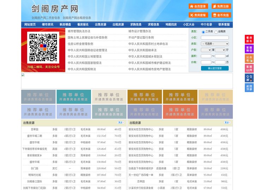Click the 确认提交搜索 search button
The height and width of the screenshot is (190, 254).
pos(215,68)
